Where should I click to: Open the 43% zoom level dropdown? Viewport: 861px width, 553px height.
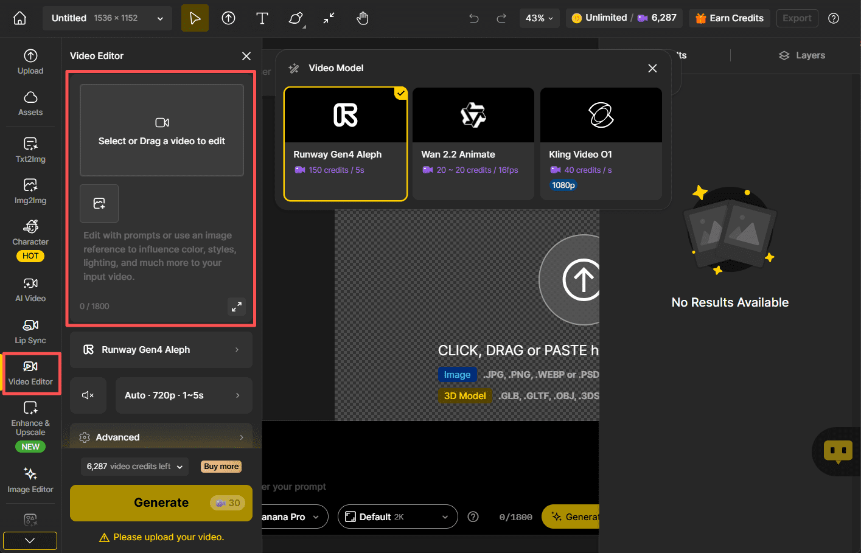(x=539, y=18)
